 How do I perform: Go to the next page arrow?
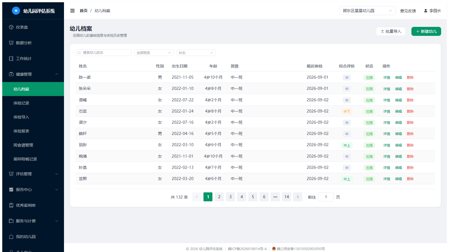[x=298, y=197]
